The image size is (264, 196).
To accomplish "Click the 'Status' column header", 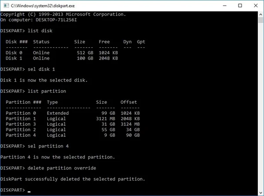I will (x=41, y=42).
